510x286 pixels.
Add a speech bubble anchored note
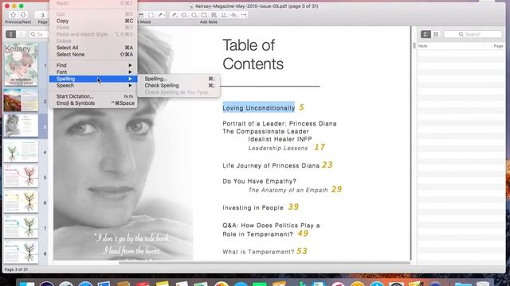pos(184,15)
